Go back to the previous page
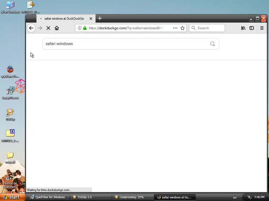The width and height of the screenshot is (269, 201). [x=31, y=28]
